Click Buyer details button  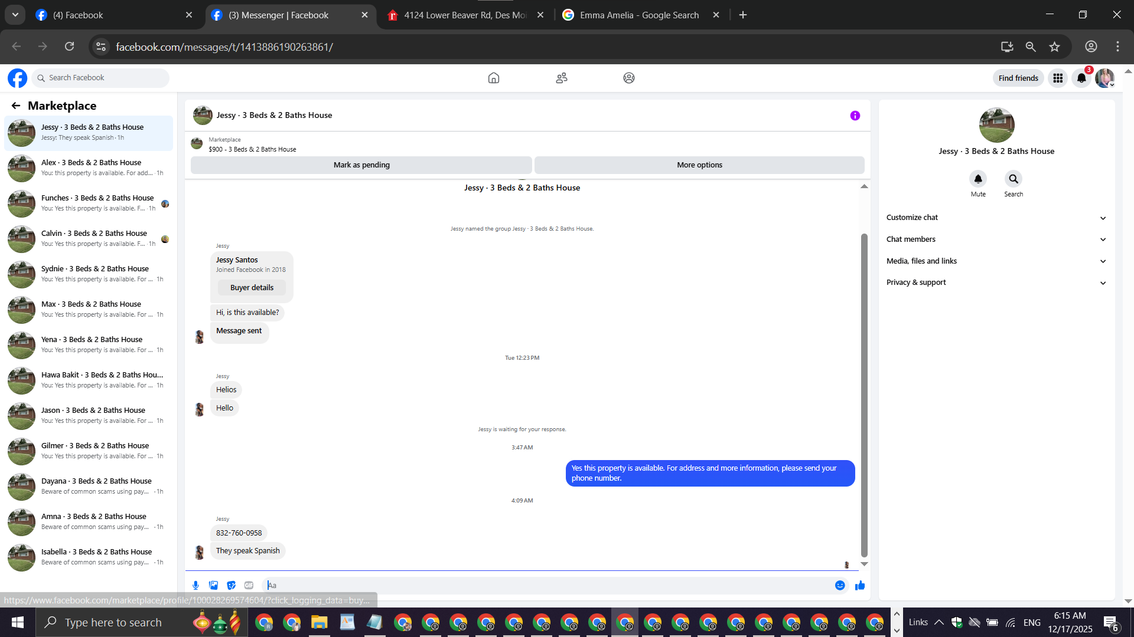pos(252,288)
